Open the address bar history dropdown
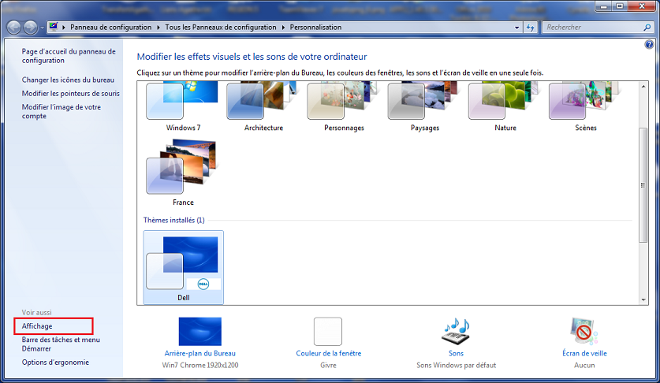The width and height of the screenshot is (660, 383). click(517, 28)
